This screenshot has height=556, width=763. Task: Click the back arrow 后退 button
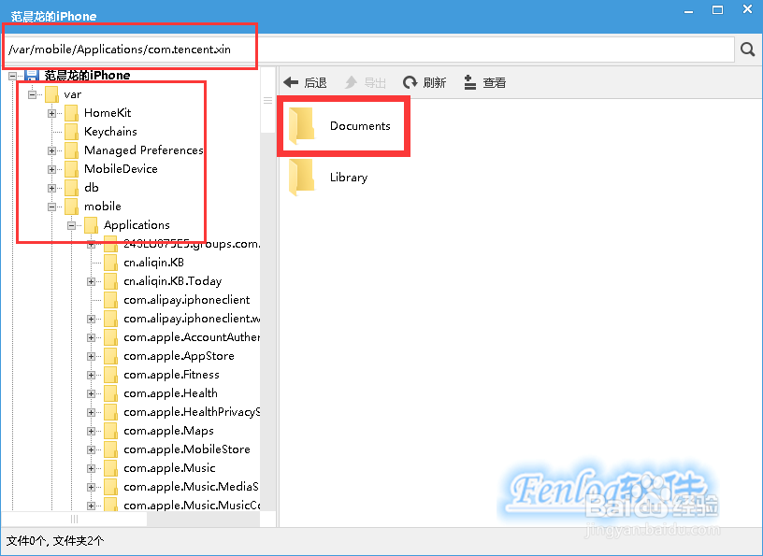click(305, 82)
